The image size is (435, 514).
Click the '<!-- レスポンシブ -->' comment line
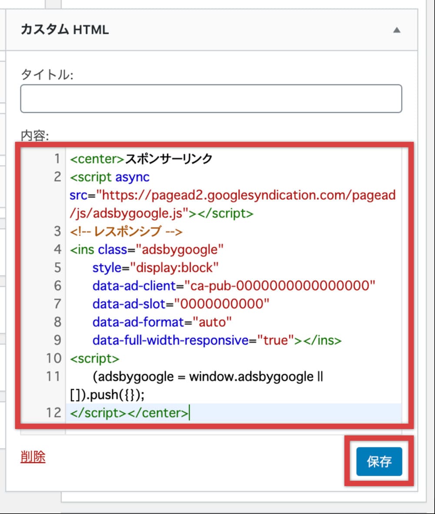tap(126, 232)
